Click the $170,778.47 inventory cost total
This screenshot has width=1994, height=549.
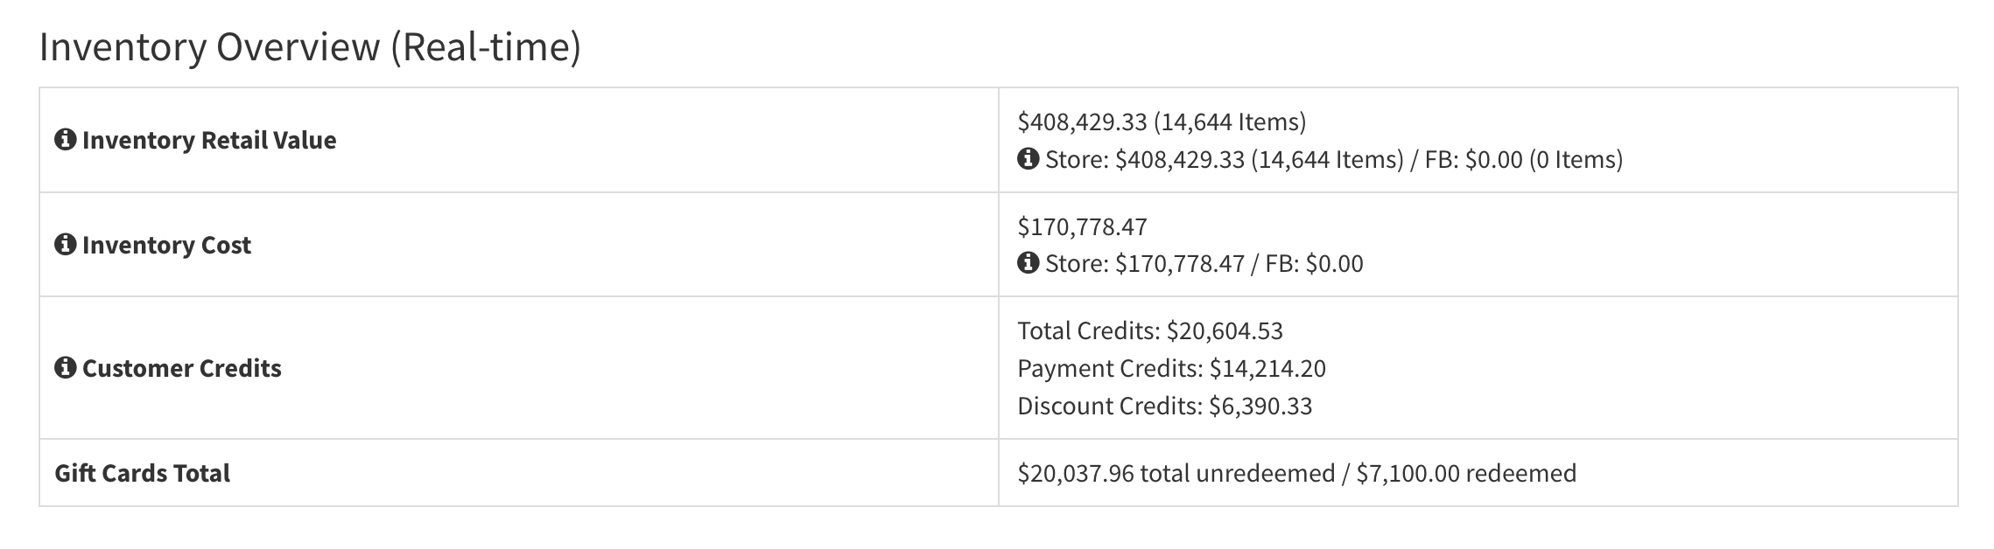click(1082, 226)
